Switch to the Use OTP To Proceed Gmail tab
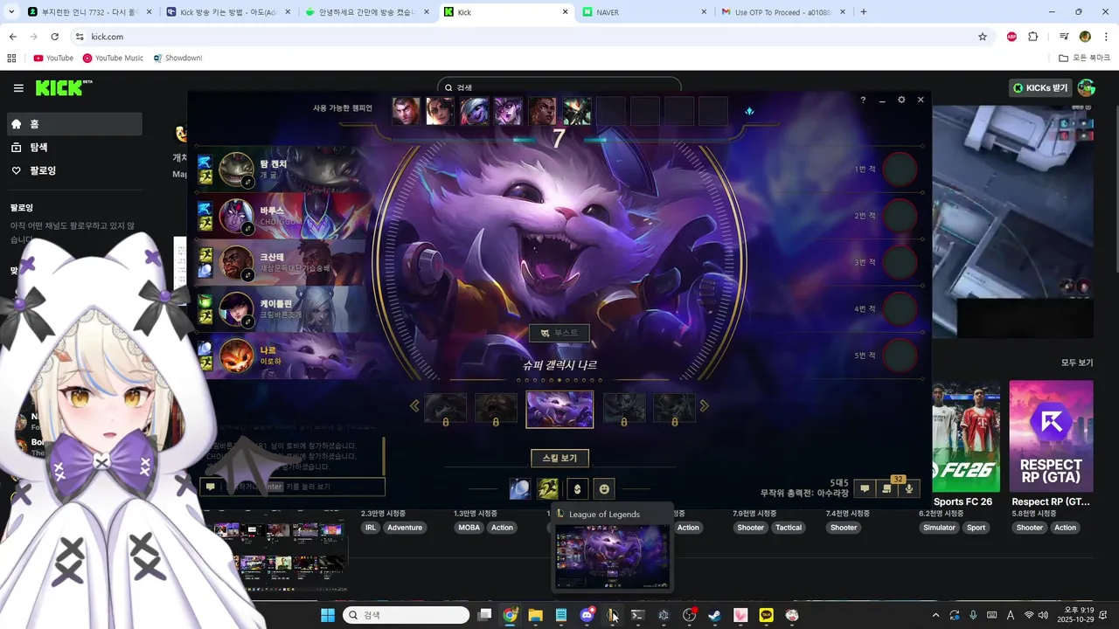This screenshot has height=629, width=1119. pyautogui.click(x=782, y=12)
